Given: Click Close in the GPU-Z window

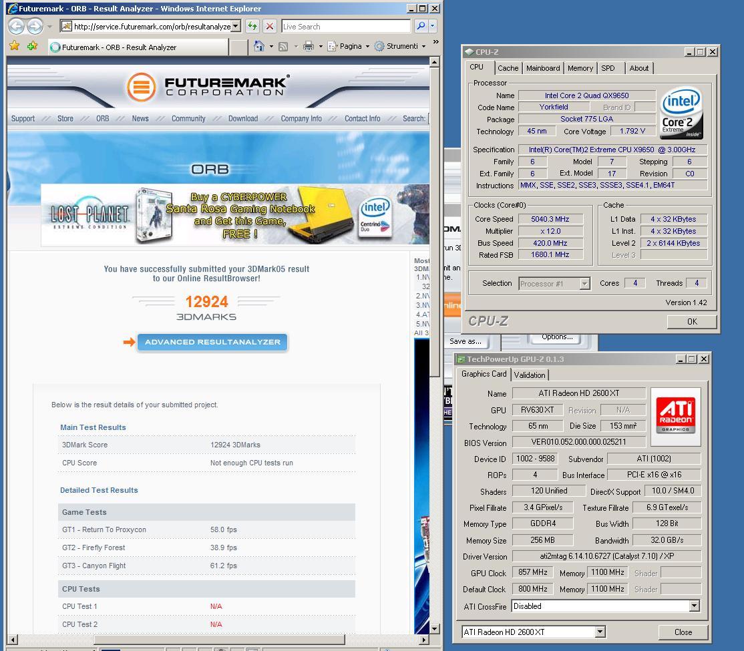Looking at the screenshot, I should point(683,632).
